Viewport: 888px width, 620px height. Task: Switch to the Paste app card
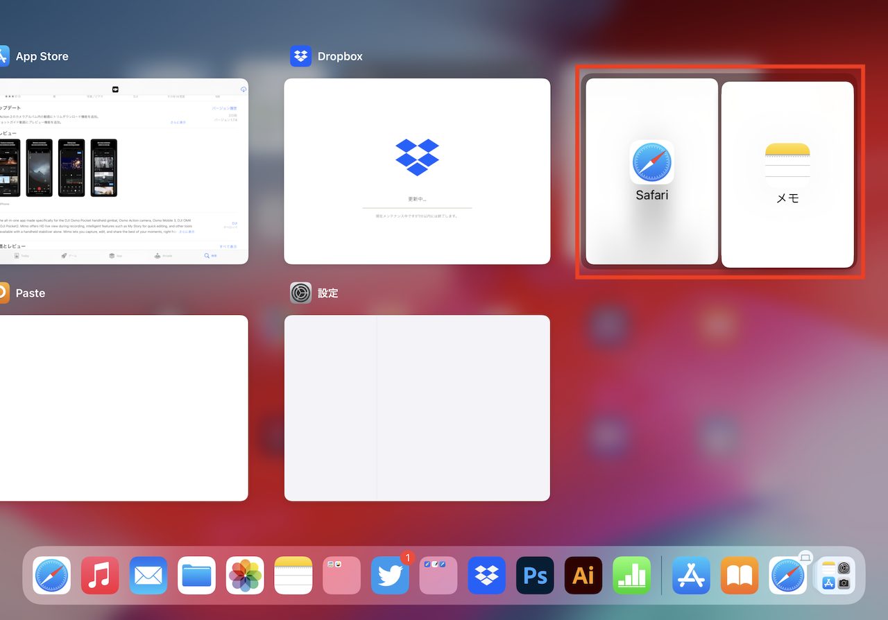pos(124,408)
